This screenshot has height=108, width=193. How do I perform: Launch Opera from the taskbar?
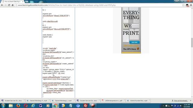[26, 106]
